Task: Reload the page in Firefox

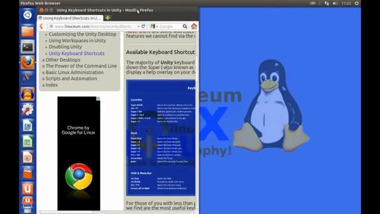Action: coord(143,26)
